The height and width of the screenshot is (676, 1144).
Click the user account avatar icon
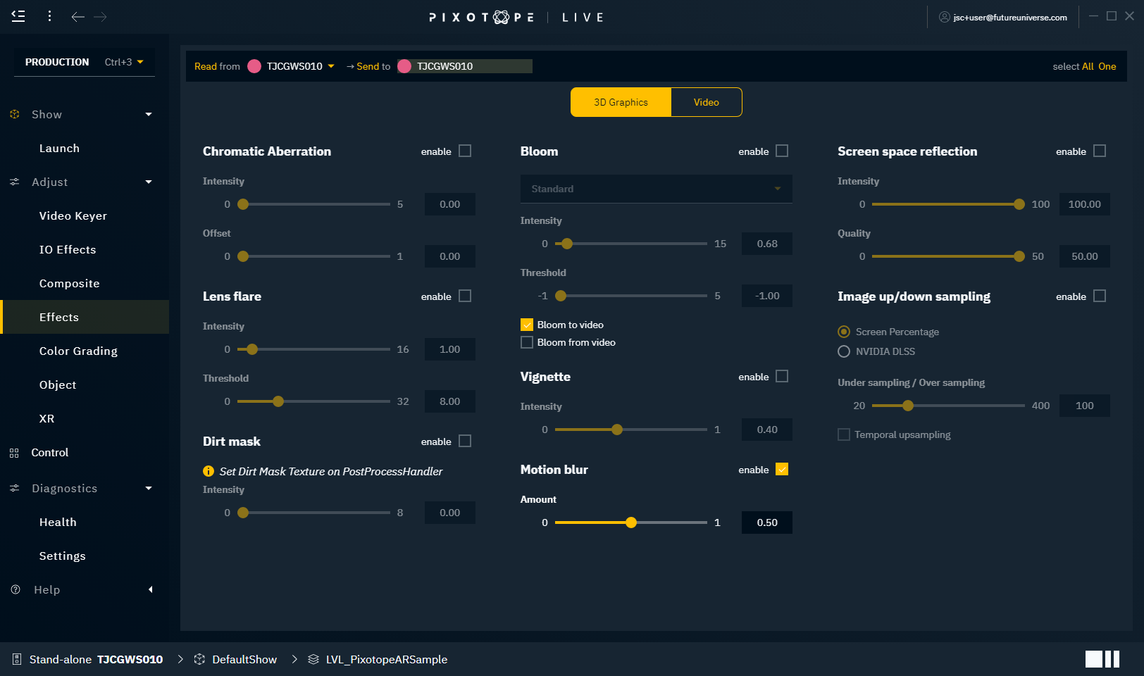pos(945,17)
